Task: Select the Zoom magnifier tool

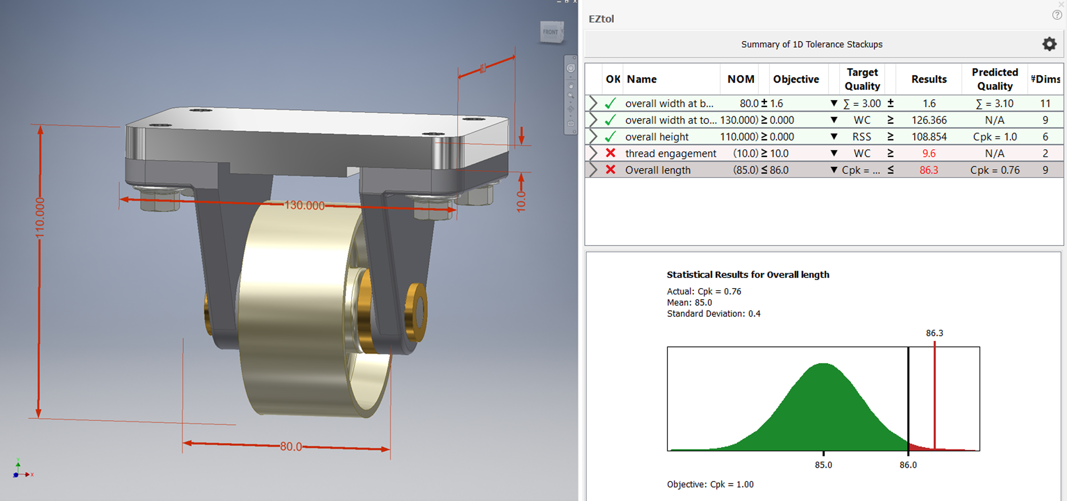Action: click(571, 95)
